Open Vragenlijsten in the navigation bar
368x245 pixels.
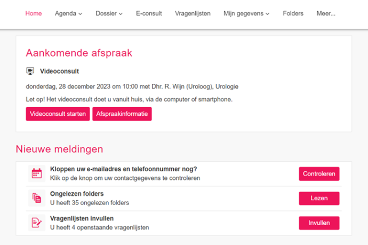193,13
